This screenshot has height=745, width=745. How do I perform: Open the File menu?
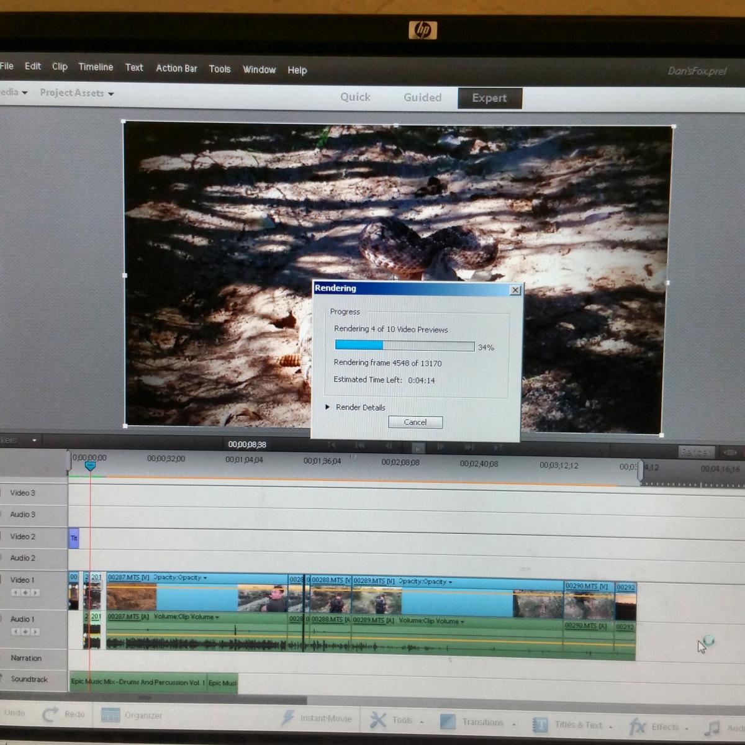7,66
